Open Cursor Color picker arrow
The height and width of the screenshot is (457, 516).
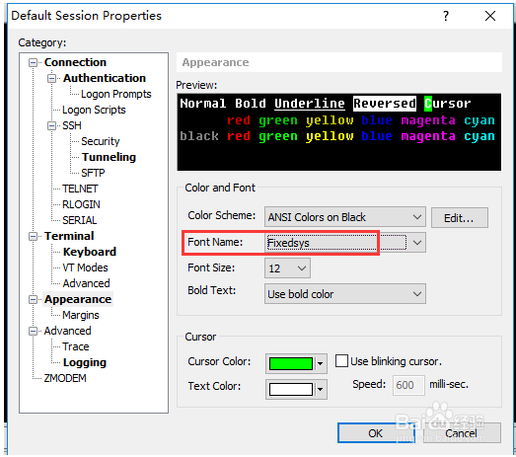click(321, 364)
